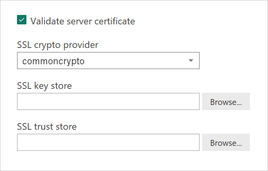Image resolution: width=268 pixels, height=171 pixels.
Task: Expand the crypto provider list via its triangle
Action: click(191, 61)
